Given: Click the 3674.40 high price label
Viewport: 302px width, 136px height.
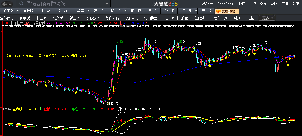Looking at the screenshot, I should tap(125, 26).
